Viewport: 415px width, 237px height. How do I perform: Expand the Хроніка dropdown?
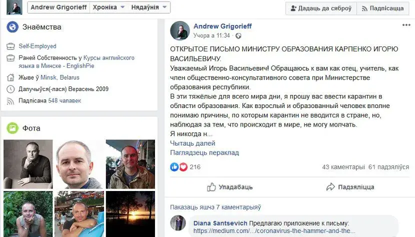(x=108, y=7)
